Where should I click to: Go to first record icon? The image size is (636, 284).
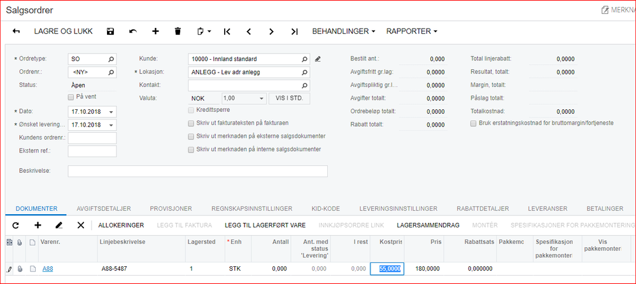tap(227, 32)
